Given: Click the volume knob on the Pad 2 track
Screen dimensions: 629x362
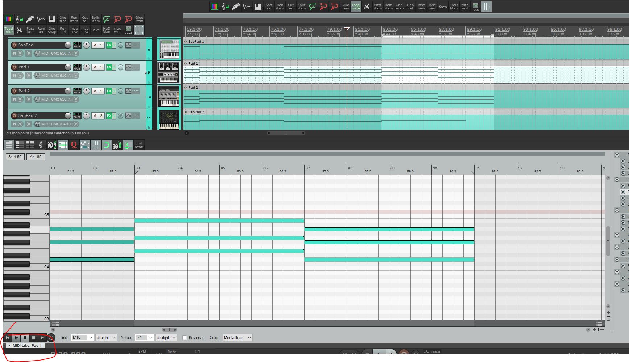Looking at the screenshot, I should (68, 90).
